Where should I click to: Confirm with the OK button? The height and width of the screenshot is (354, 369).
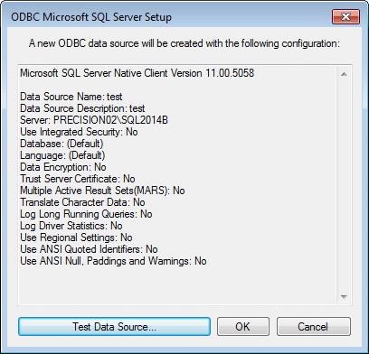point(242,326)
